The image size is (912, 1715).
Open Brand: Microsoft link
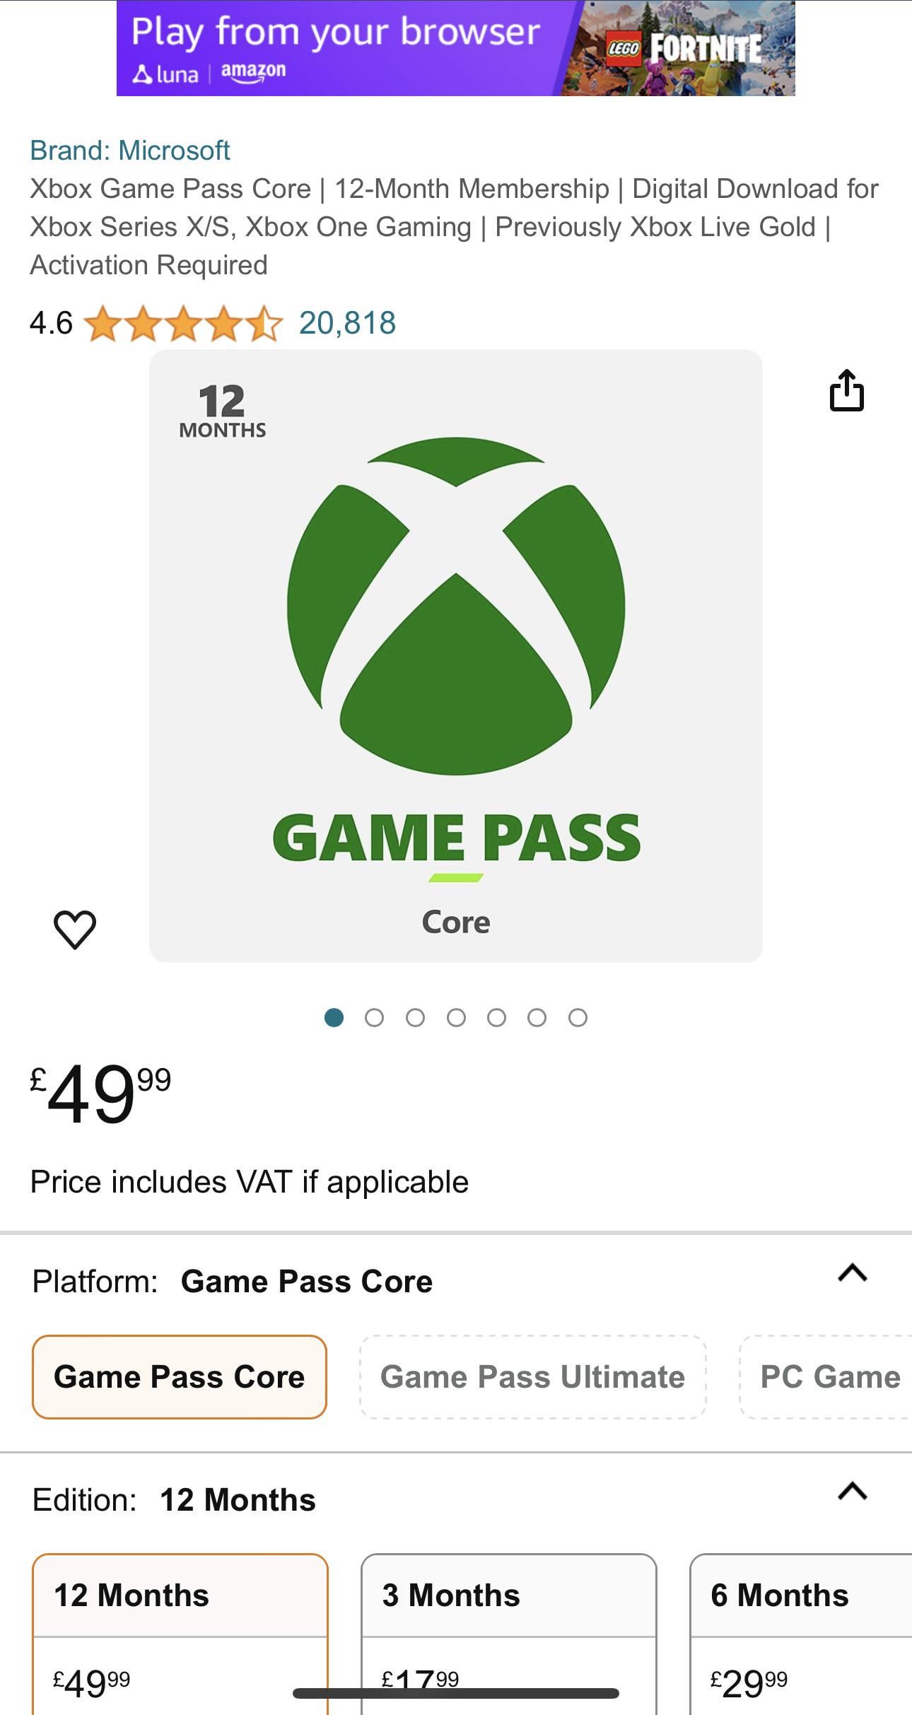click(x=130, y=151)
